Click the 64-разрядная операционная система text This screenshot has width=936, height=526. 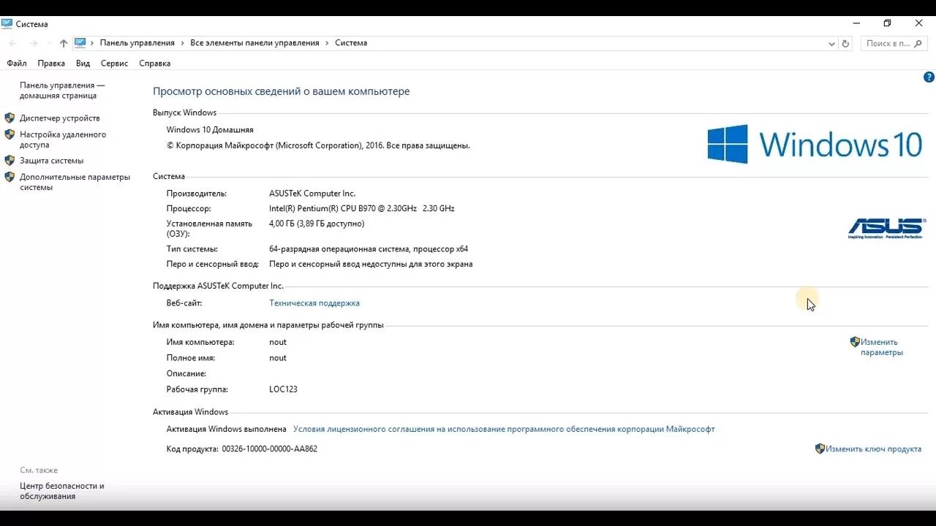click(x=369, y=249)
